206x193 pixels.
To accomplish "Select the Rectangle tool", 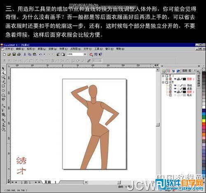I will click(x=3, y=86).
